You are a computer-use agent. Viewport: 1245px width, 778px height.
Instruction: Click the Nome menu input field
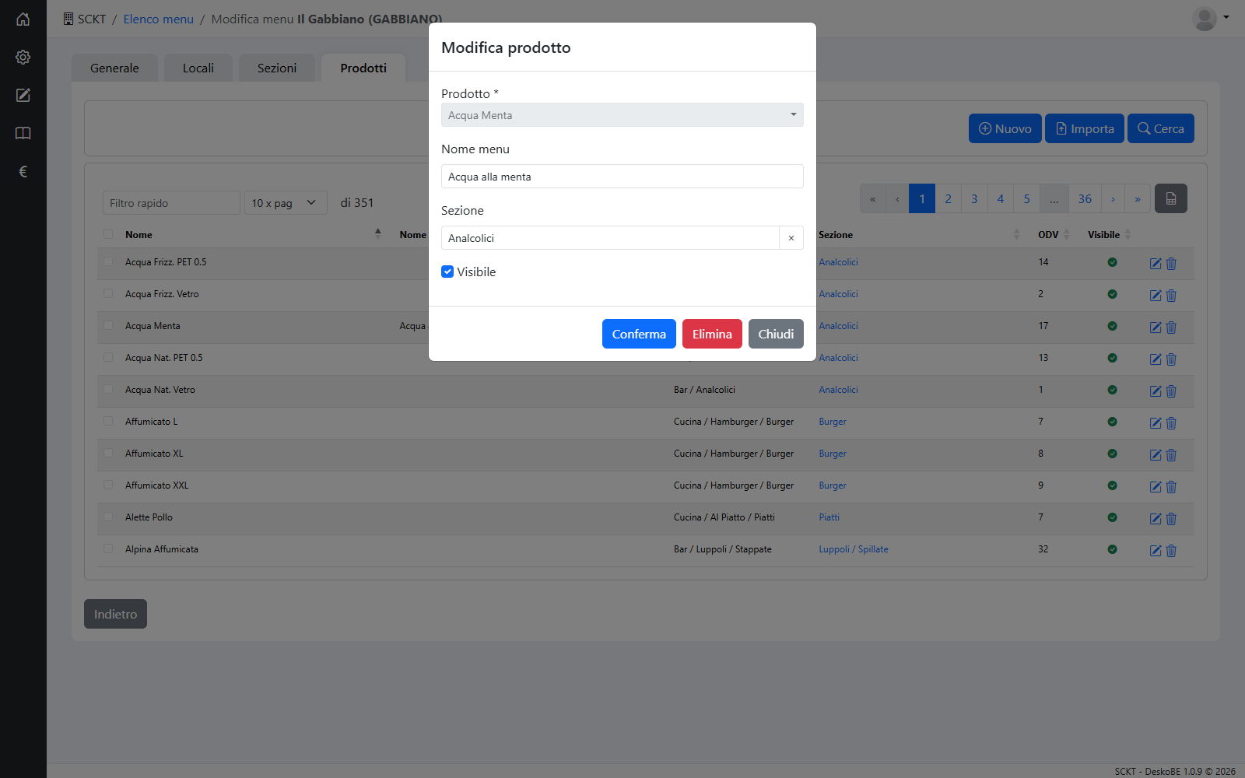tap(622, 177)
